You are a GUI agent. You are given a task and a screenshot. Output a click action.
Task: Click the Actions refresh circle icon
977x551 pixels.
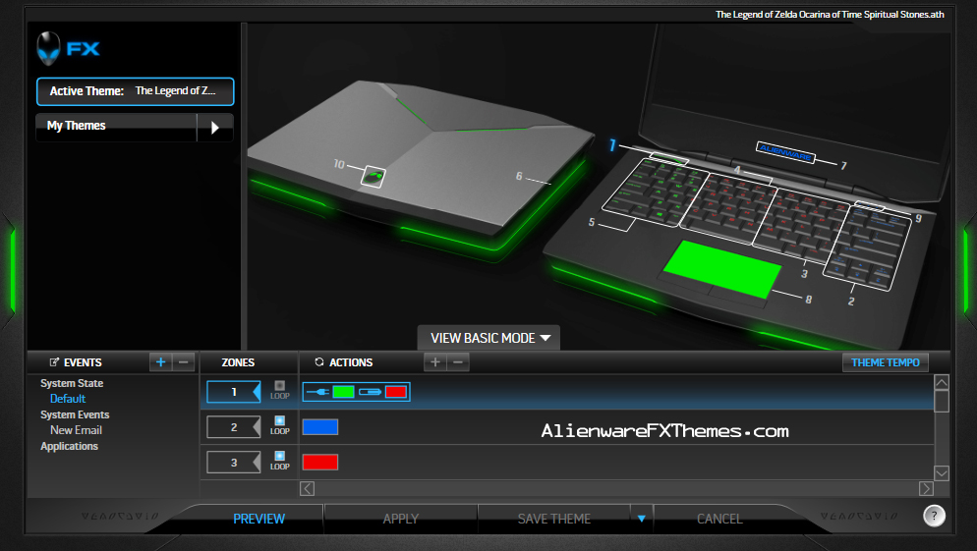point(319,362)
